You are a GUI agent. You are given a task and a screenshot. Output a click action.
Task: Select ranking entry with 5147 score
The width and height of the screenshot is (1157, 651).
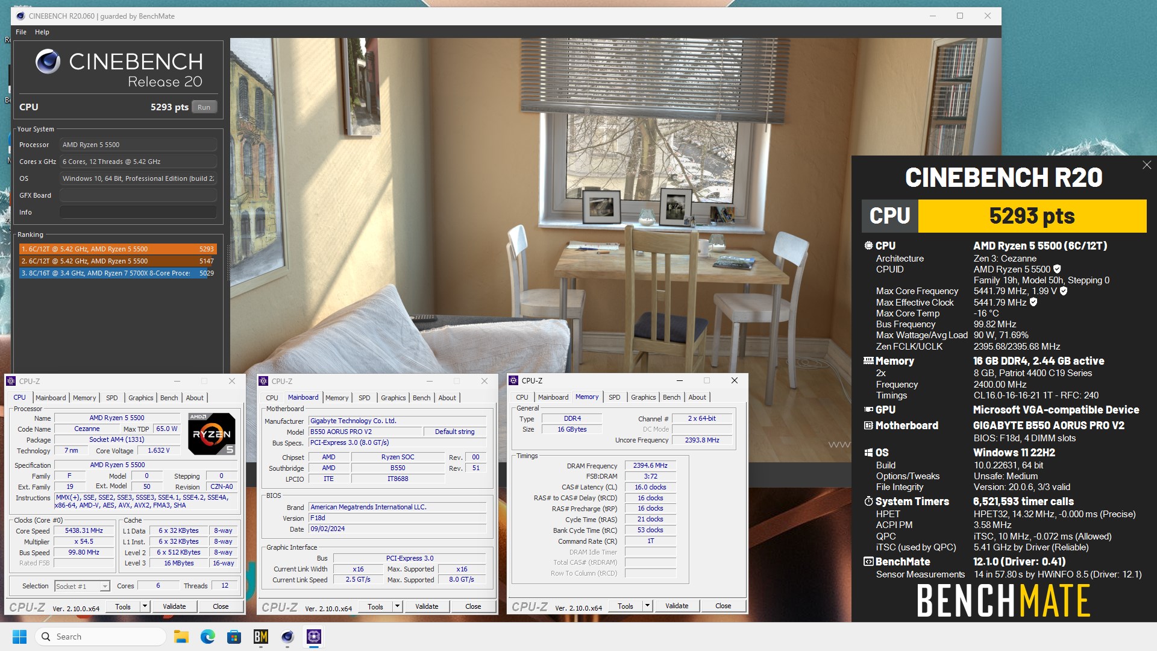pos(118,261)
